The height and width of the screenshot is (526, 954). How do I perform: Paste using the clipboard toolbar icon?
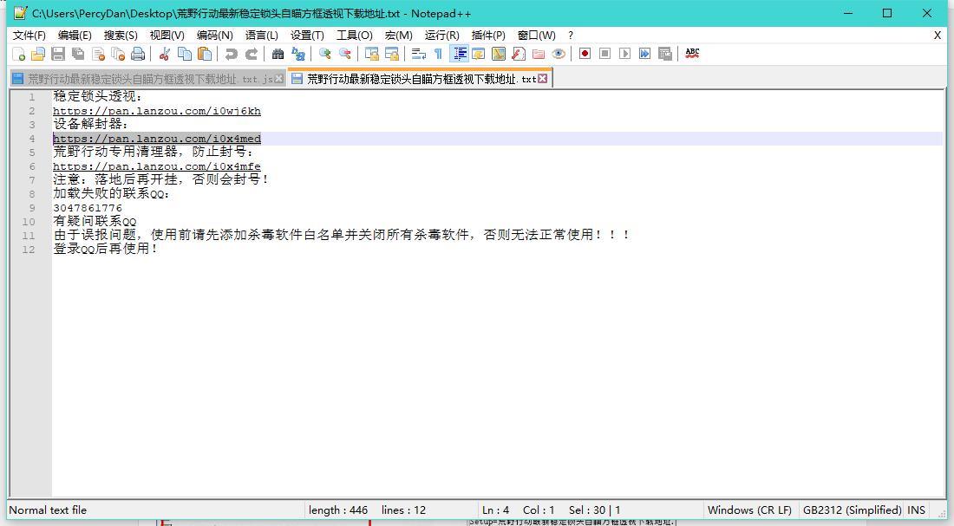click(x=205, y=54)
